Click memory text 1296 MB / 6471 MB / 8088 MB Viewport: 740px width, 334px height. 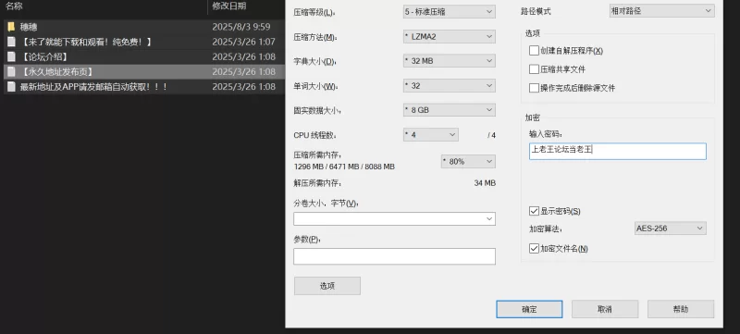click(x=344, y=167)
